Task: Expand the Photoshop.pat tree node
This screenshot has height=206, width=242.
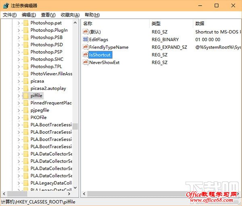Action: [x=19, y=23]
